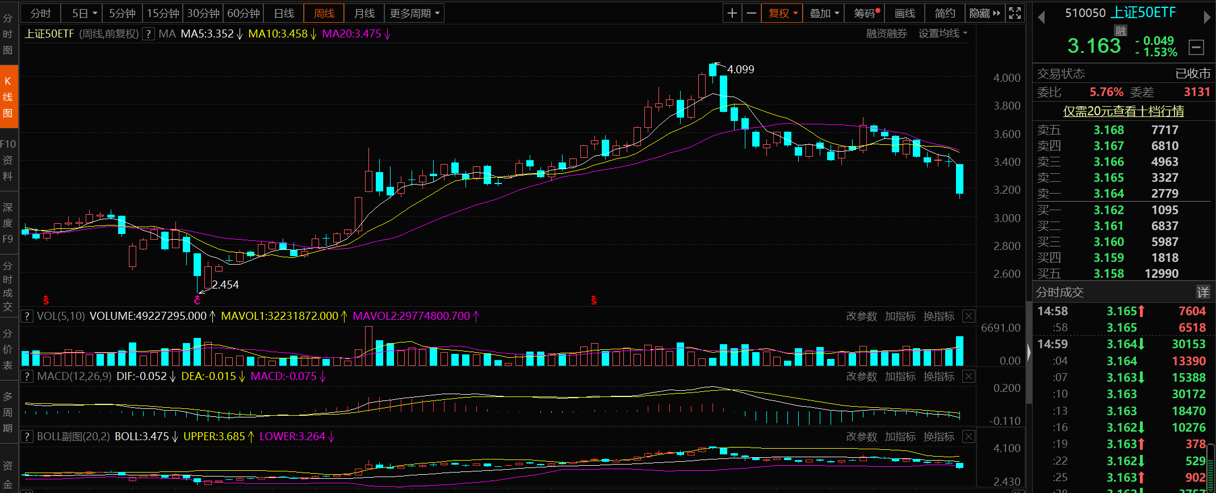Viewport: 1216px width, 493px height.
Task: Open 叠加 dropdown
Action: [x=824, y=13]
